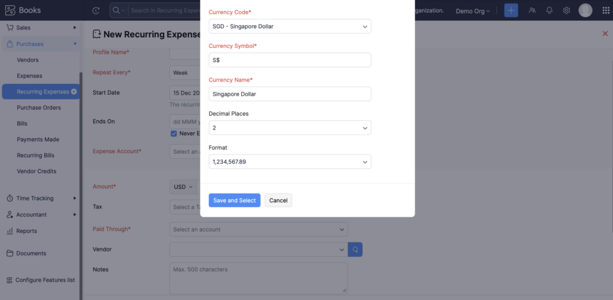
Task: Go to Vendor Credits section
Action: [x=37, y=171]
